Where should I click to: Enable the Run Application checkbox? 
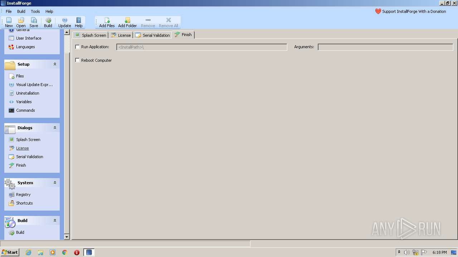coord(77,47)
